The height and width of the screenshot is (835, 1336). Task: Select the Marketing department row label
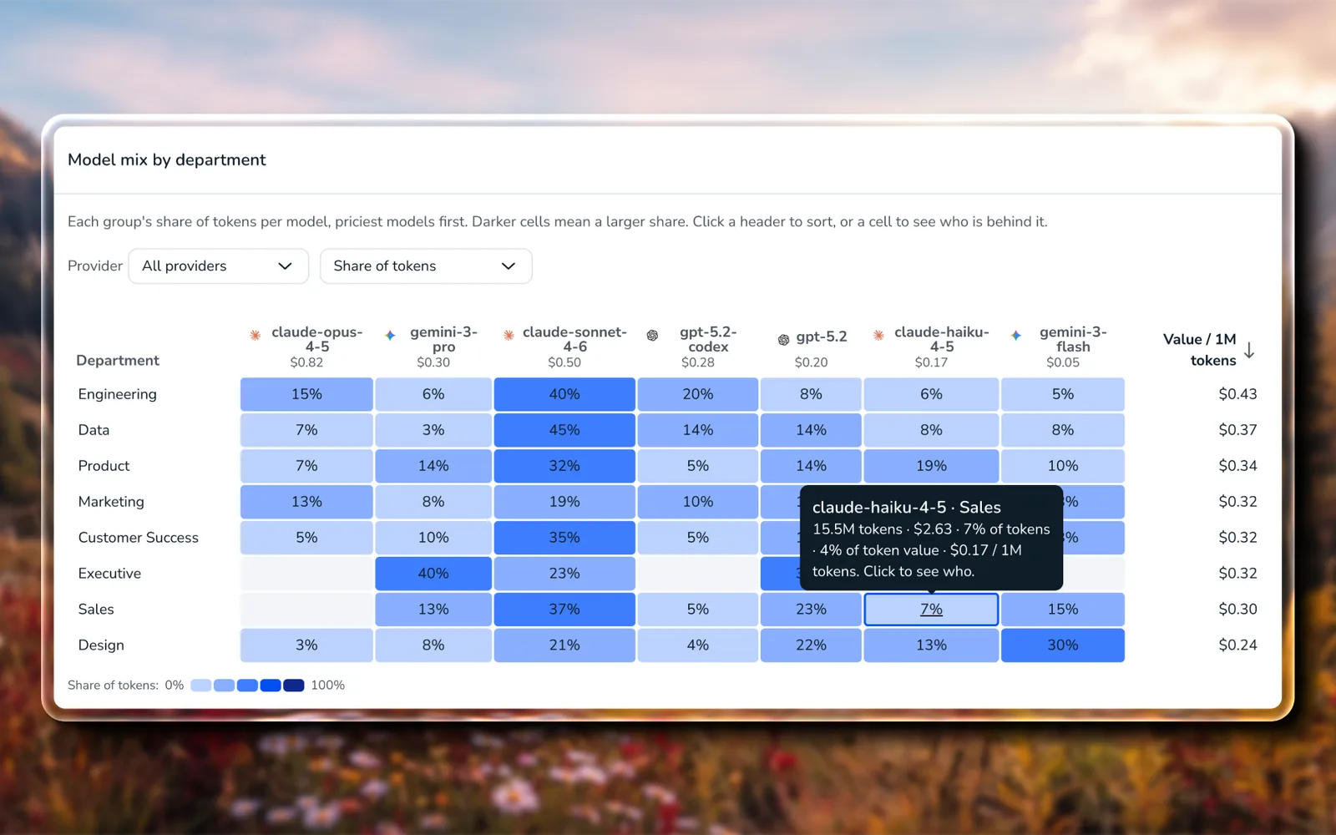click(x=111, y=502)
